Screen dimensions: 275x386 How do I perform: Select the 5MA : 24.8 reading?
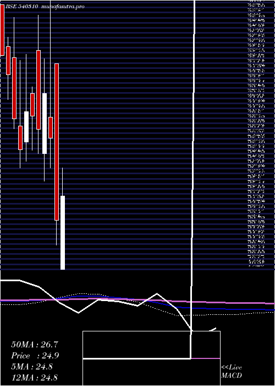(x=32, y=367)
